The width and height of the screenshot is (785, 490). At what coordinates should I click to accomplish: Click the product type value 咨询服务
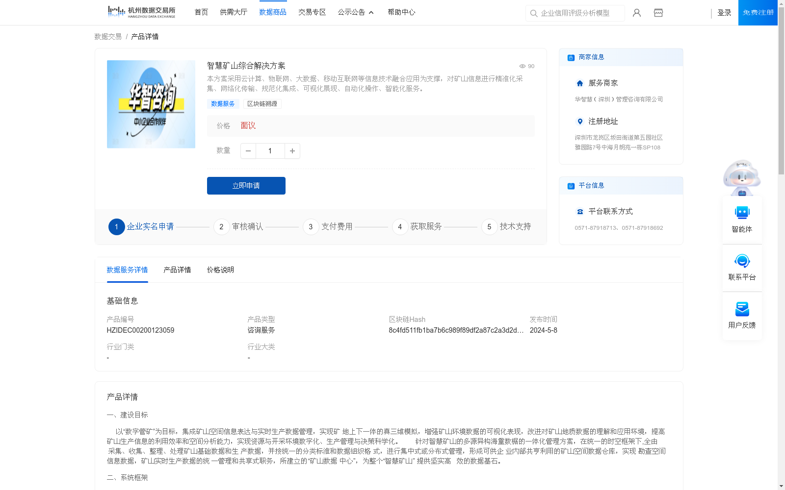point(261,330)
